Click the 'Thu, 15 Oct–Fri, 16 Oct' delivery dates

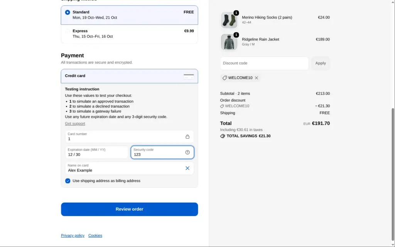tap(93, 37)
